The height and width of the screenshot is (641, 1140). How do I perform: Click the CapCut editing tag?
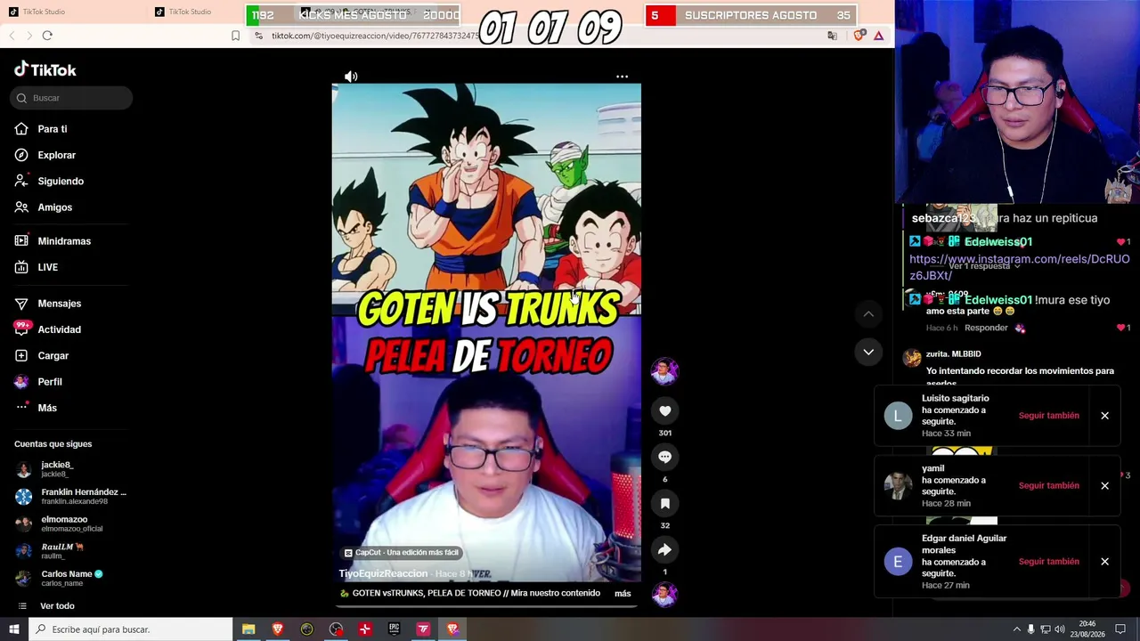[402, 553]
